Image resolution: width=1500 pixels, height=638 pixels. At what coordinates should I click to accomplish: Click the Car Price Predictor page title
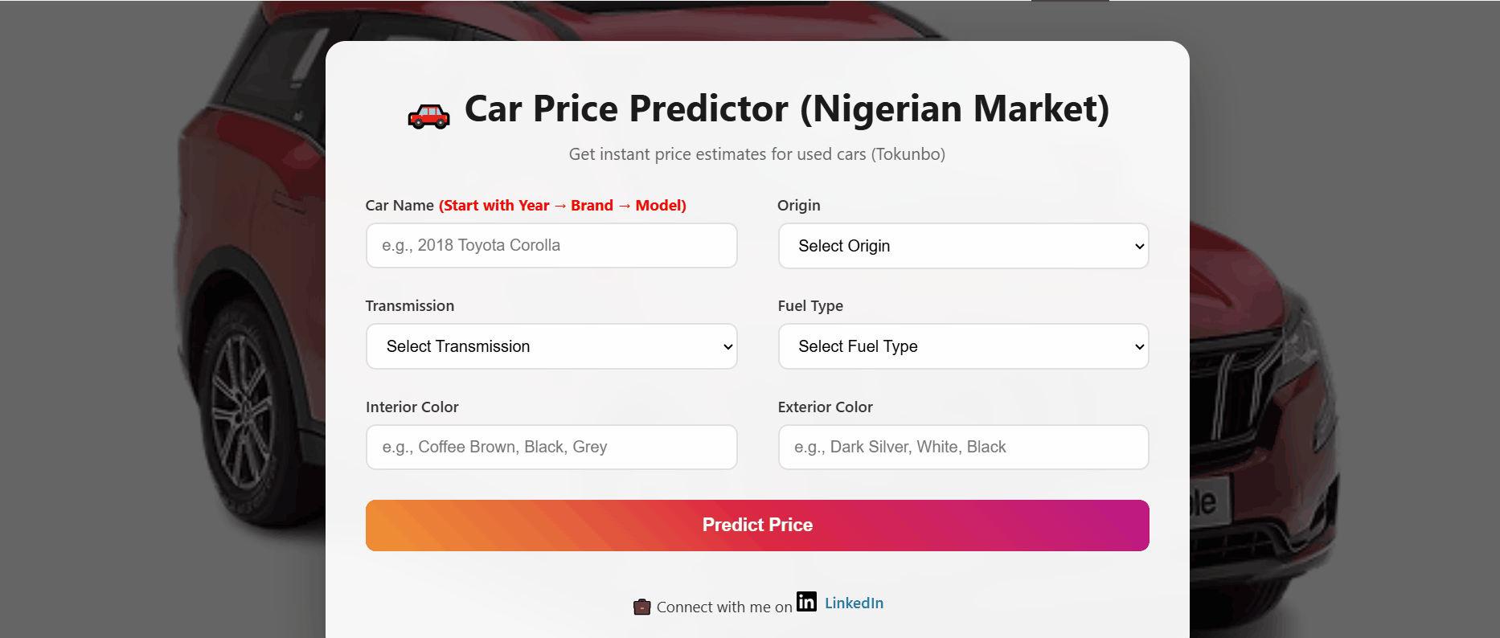tap(786, 109)
